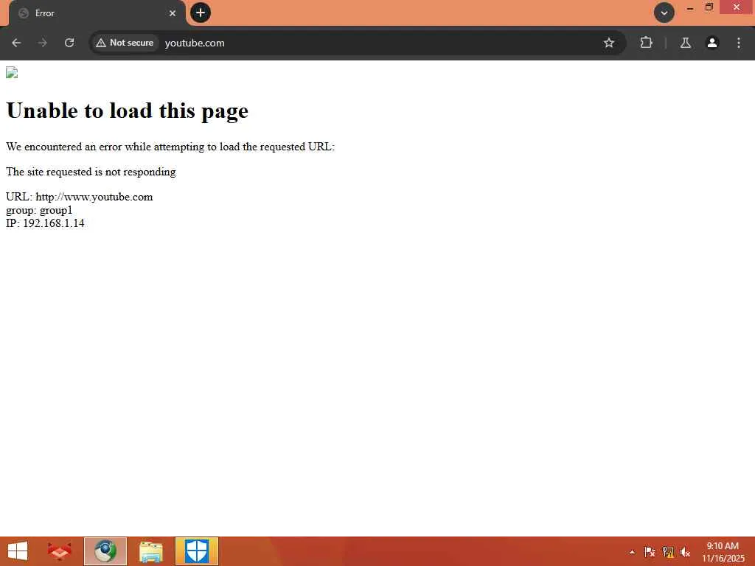Reload the youtube.com page
This screenshot has width=755, height=566.
point(69,43)
